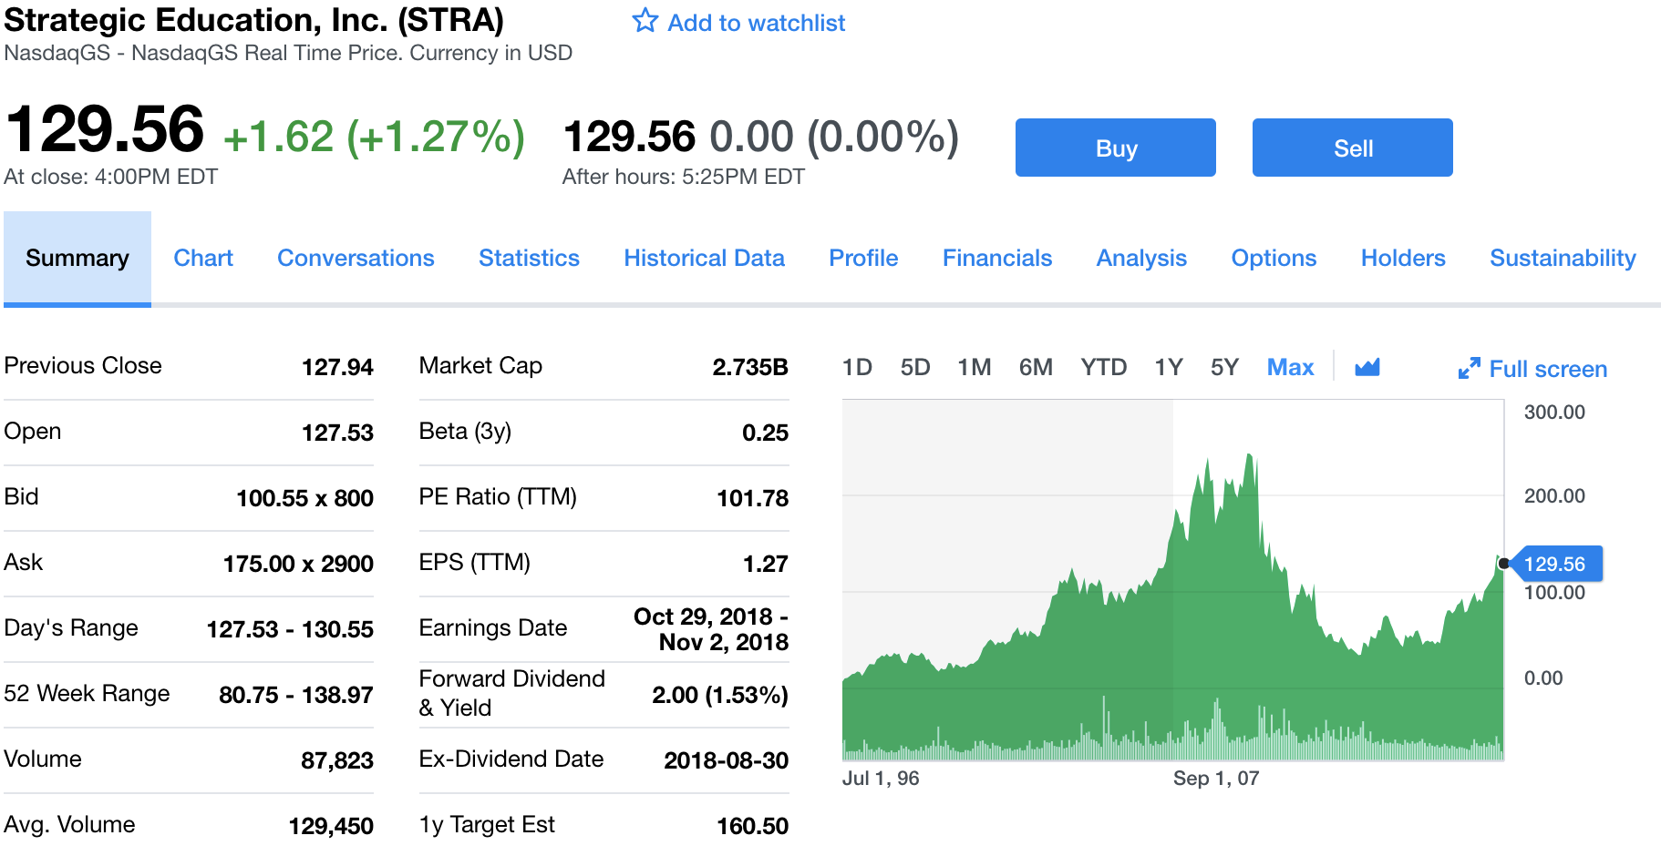Image resolution: width=1661 pixels, height=856 pixels.
Task: Set chart range to YTD
Action: [x=1103, y=367]
